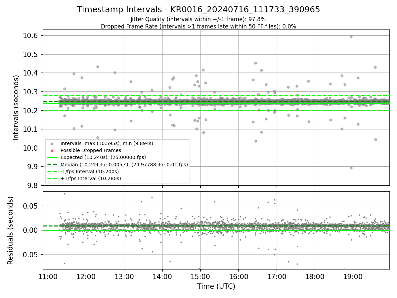Click the 'Time (UTC)' x-axis label
This screenshot has height=298, width=397.
tap(216, 286)
